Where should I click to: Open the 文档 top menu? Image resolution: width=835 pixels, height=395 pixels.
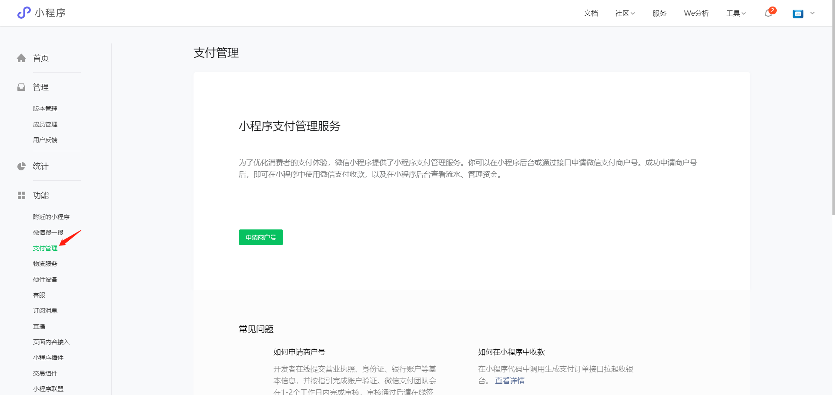coord(591,13)
